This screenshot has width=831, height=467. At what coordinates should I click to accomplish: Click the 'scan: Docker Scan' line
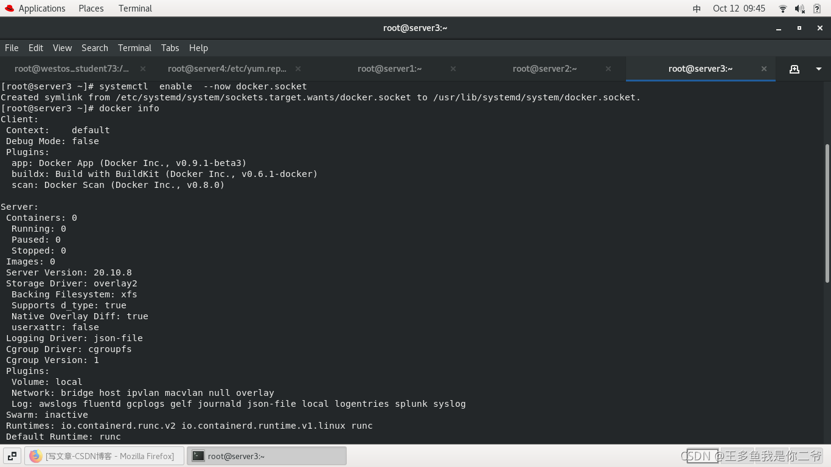(118, 185)
